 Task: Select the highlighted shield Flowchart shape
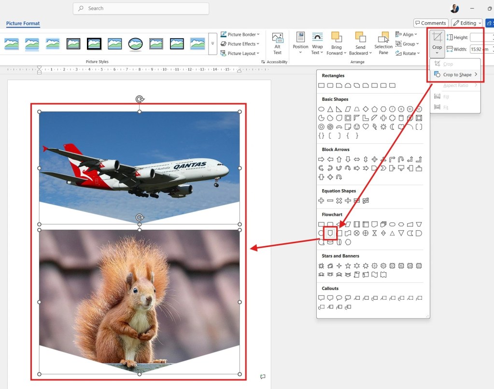click(x=330, y=233)
